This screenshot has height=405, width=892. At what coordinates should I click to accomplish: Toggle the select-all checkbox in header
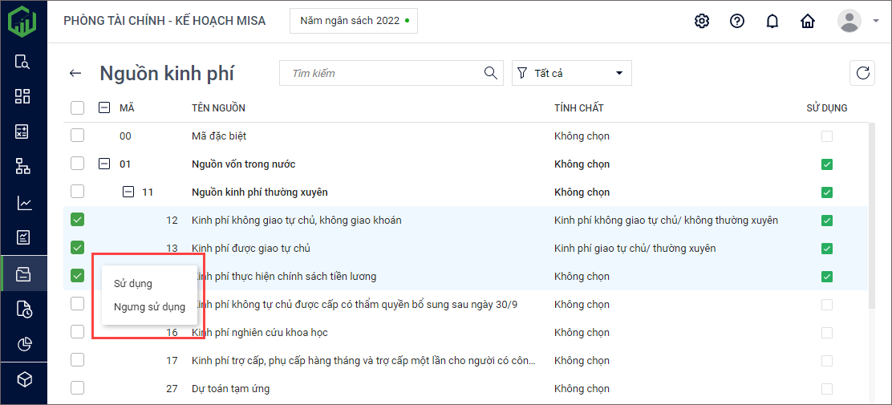point(77,107)
